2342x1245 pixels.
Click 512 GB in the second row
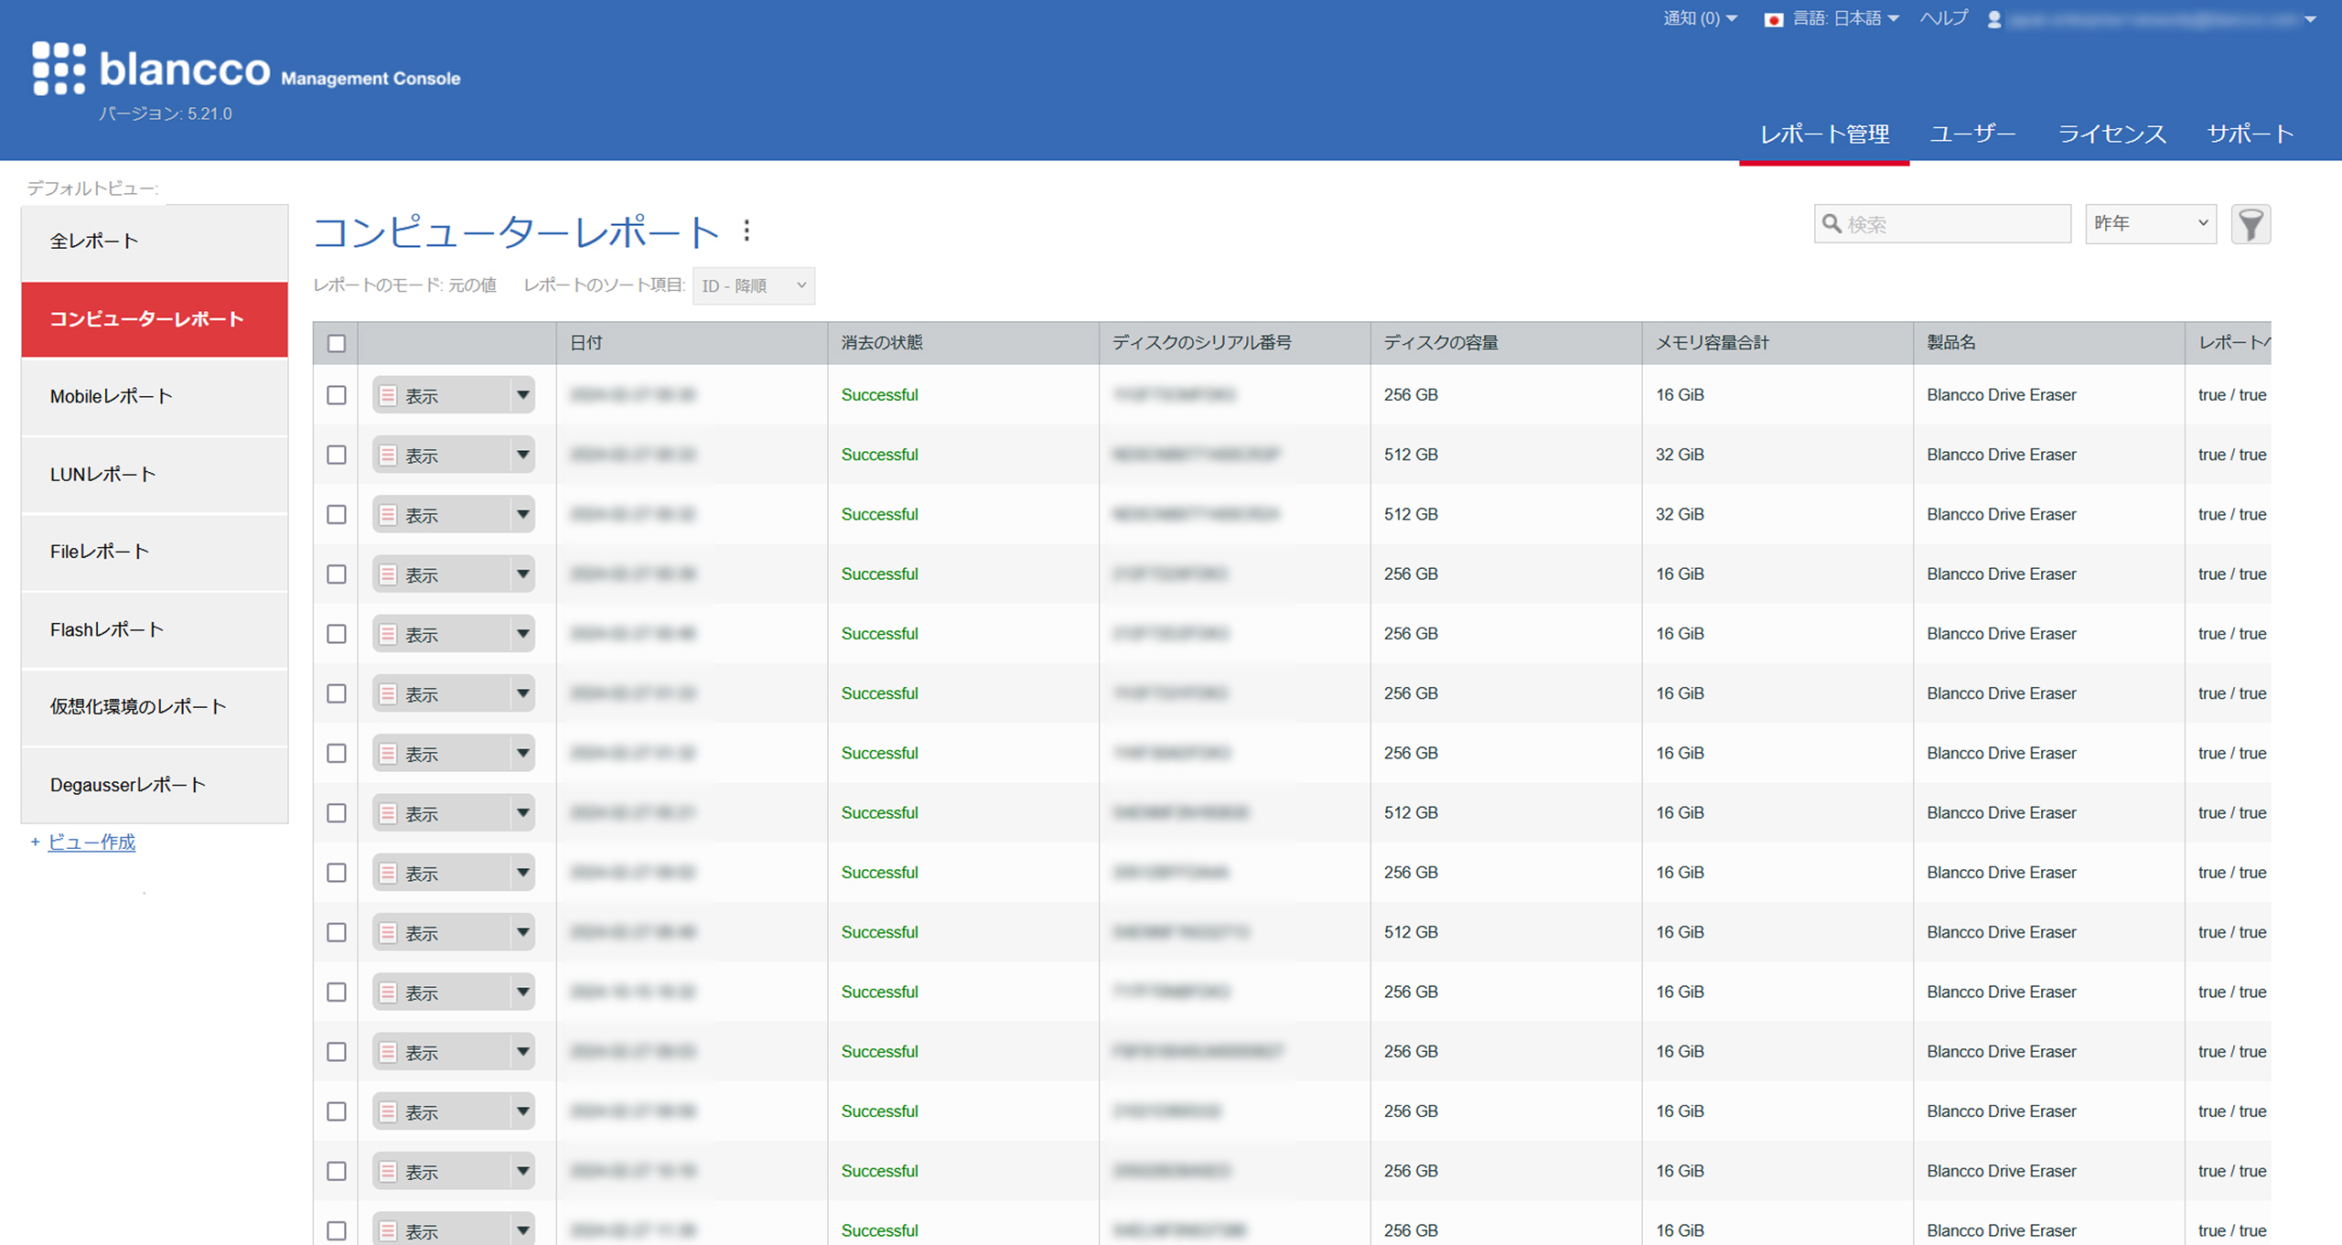1411,455
